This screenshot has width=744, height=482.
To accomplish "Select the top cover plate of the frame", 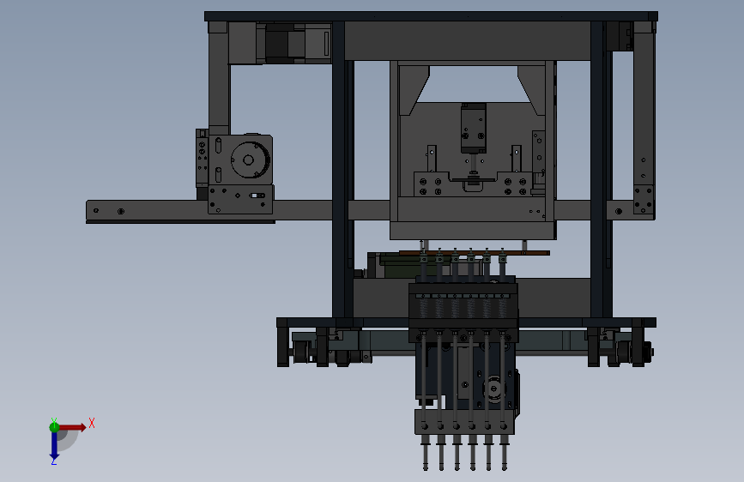I will pyautogui.click(x=431, y=16).
